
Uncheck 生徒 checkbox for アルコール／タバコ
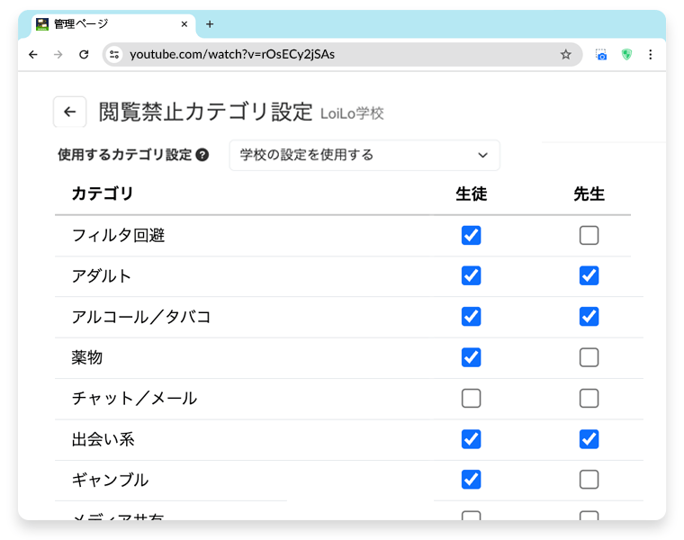coord(471,317)
